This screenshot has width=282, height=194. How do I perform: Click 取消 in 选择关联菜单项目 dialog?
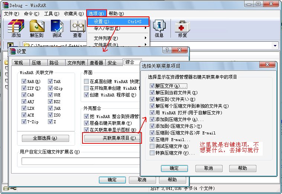point(209,168)
